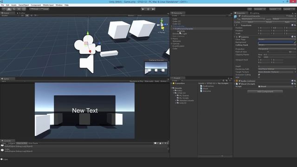Image resolution: width=297 pixels, height=167 pixels.
Task: Open the Edit menu
Action: (x=7, y=5)
